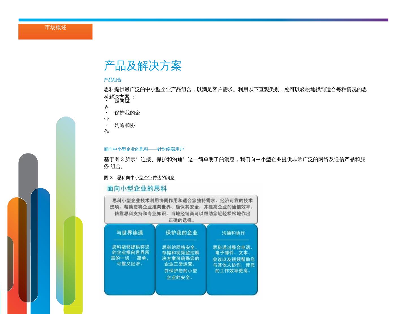
Task: Click the paragraph starting 思科提供最广泛的中小型企业产品组合
Action: click(235, 93)
